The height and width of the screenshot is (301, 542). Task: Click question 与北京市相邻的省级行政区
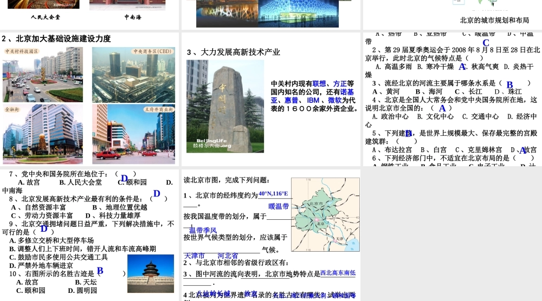pos(236,263)
